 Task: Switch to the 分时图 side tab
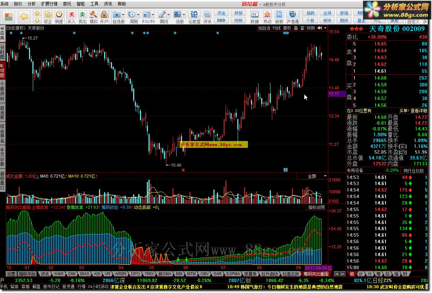(3, 52)
